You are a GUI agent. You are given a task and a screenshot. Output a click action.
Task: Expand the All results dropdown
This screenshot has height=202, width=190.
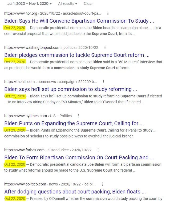tap(67, 4)
